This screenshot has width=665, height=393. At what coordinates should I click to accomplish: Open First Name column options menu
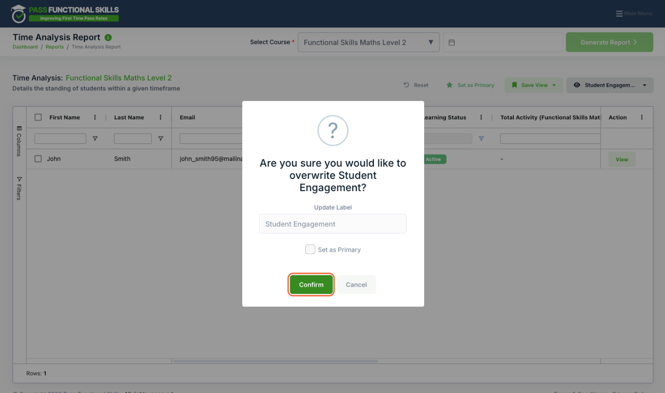pyautogui.click(x=95, y=118)
